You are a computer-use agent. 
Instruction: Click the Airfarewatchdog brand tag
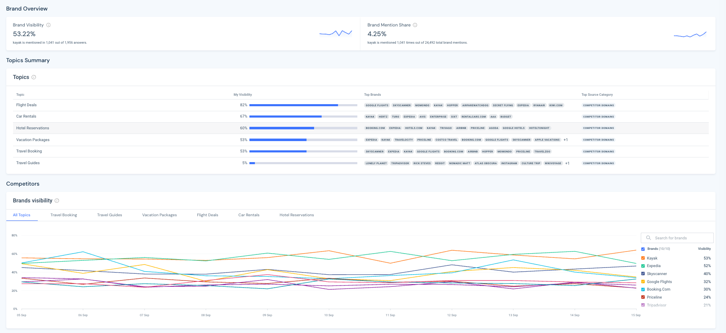pos(475,105)
